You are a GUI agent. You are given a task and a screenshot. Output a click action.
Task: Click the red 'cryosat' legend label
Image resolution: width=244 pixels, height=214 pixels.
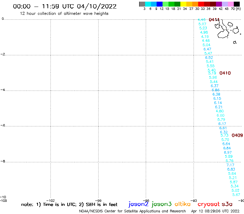click(x=209, y=204)
